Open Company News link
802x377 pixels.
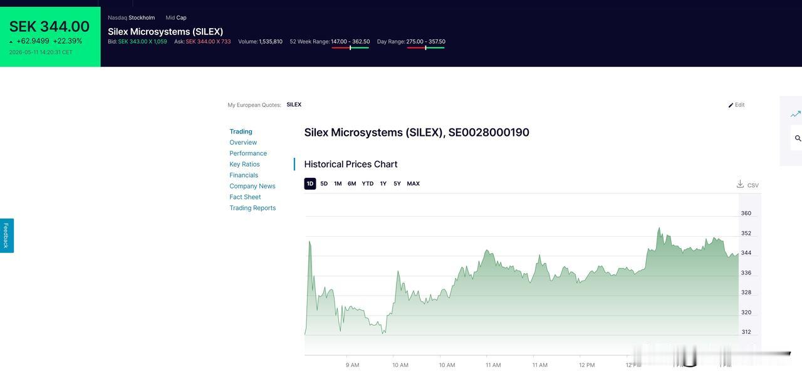pos(253,186)
